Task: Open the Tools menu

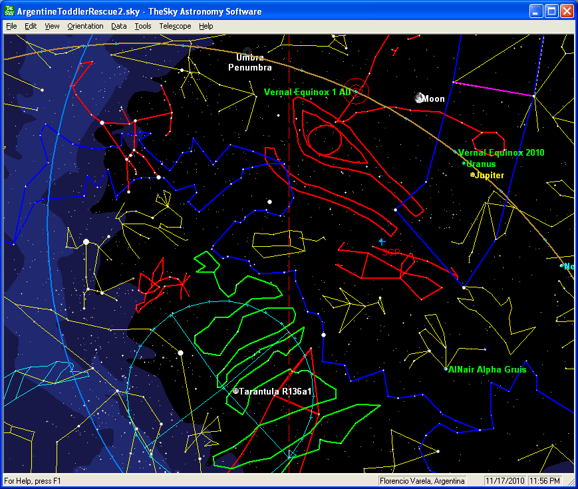Action: click(x=142, y=26)
